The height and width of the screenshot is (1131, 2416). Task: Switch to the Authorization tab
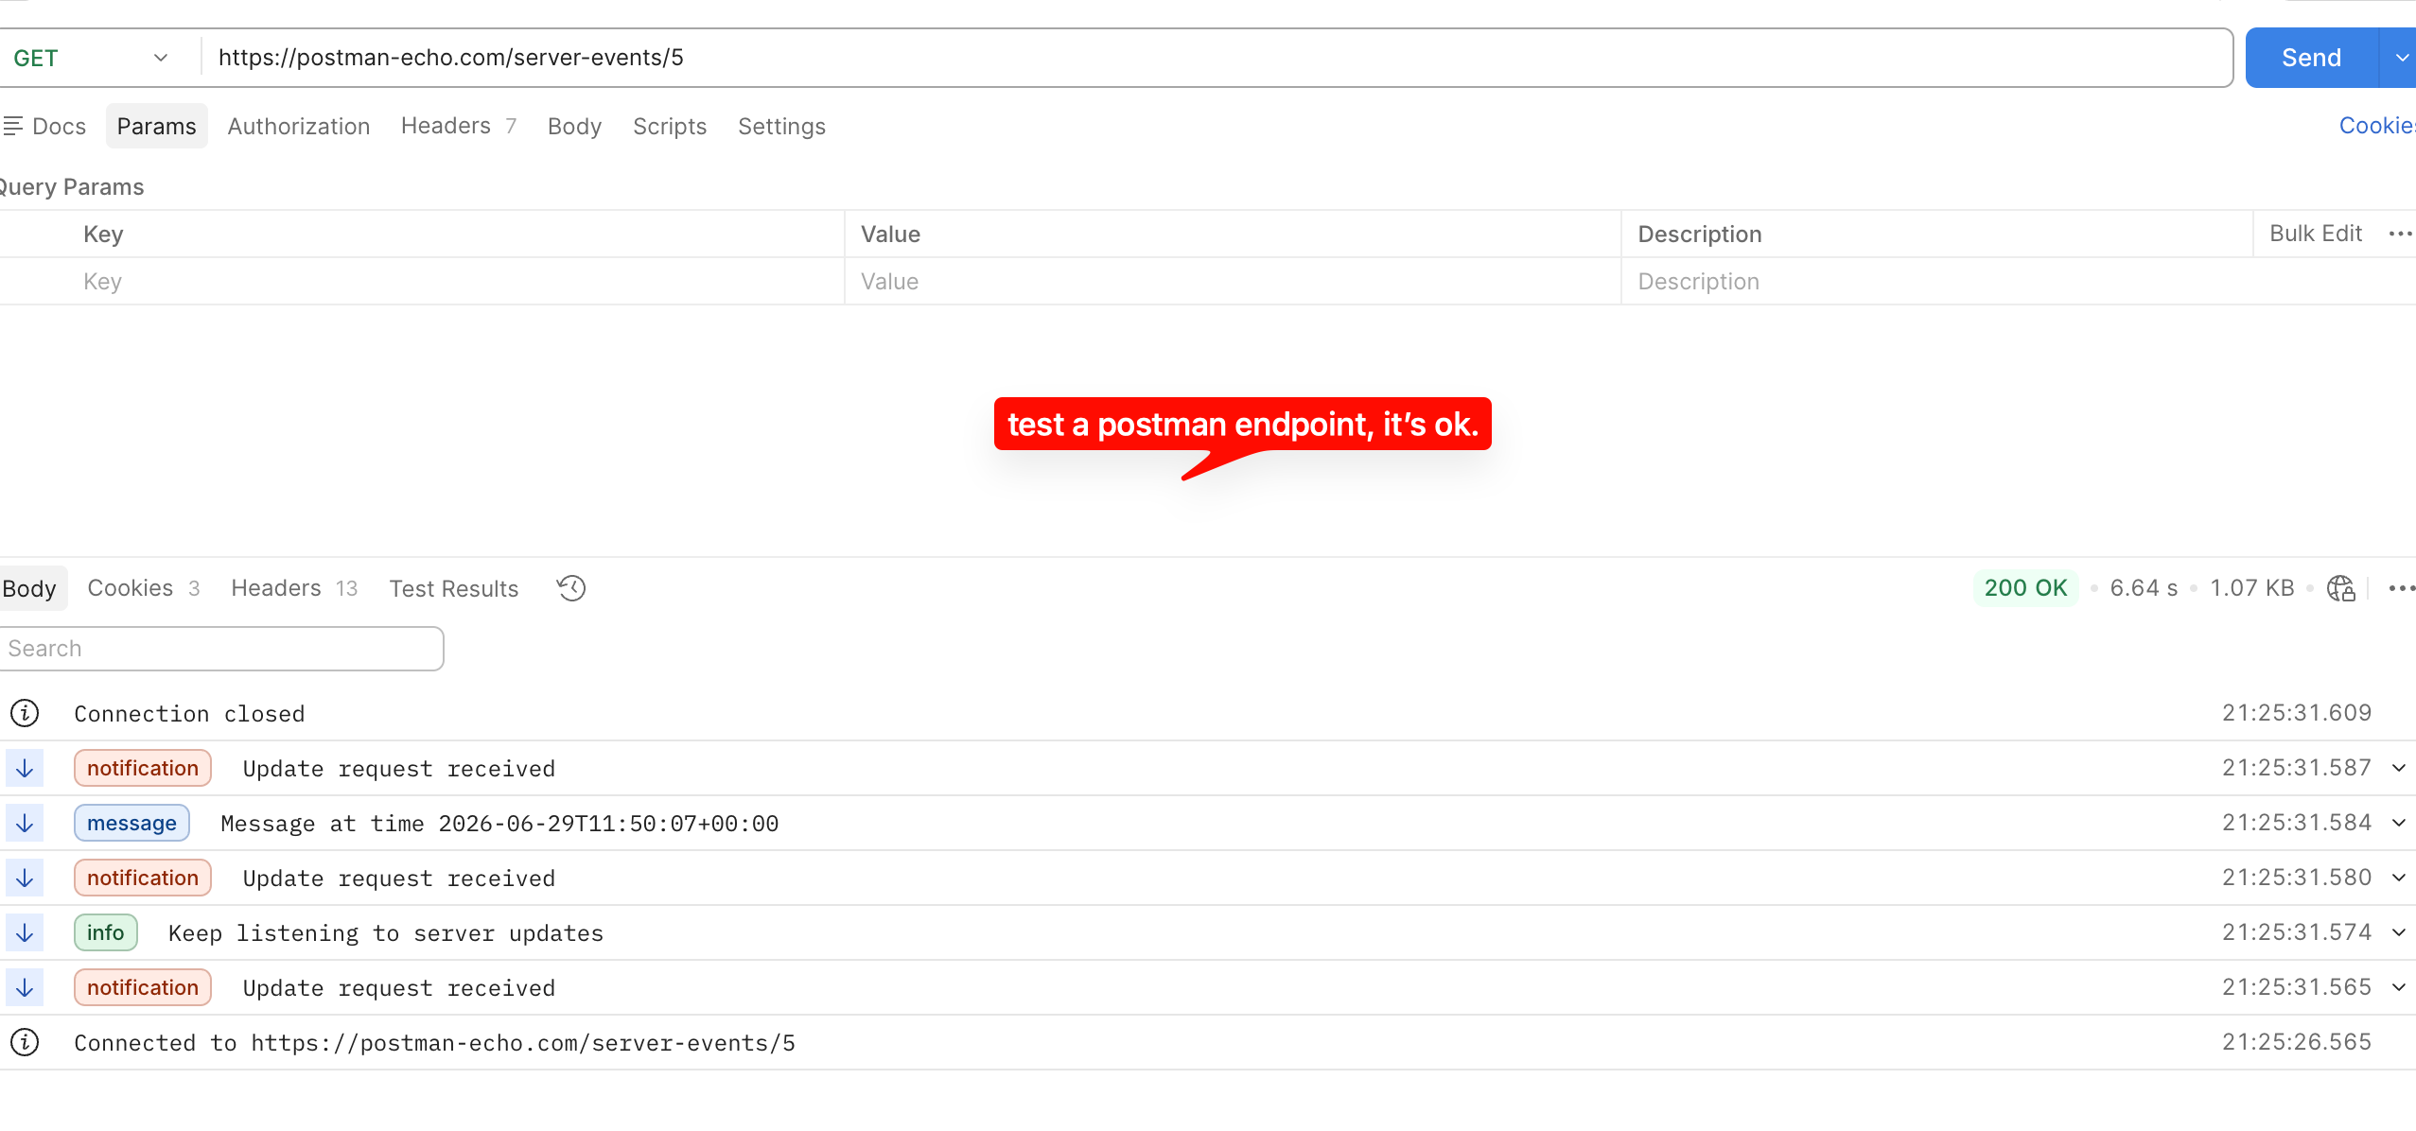pos(298,126)
